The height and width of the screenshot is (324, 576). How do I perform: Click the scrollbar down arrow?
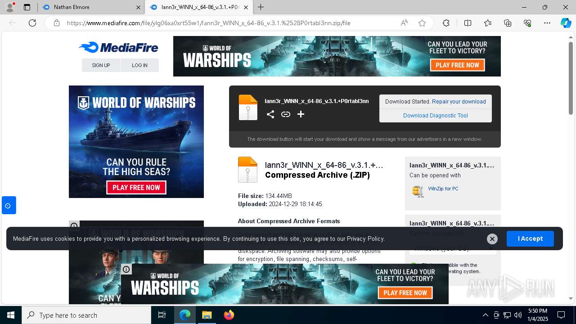[x=571, y=298]
